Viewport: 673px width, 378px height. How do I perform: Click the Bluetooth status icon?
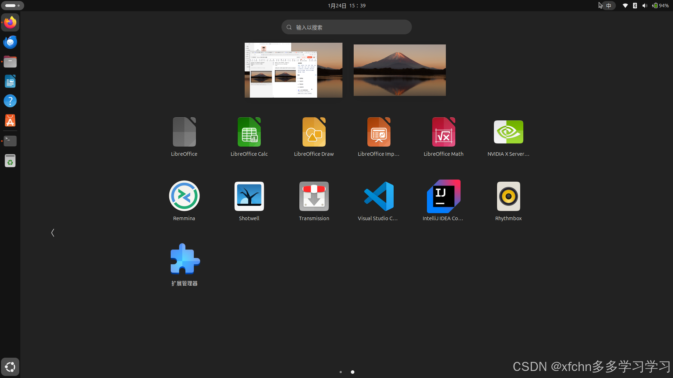(635, 6)
